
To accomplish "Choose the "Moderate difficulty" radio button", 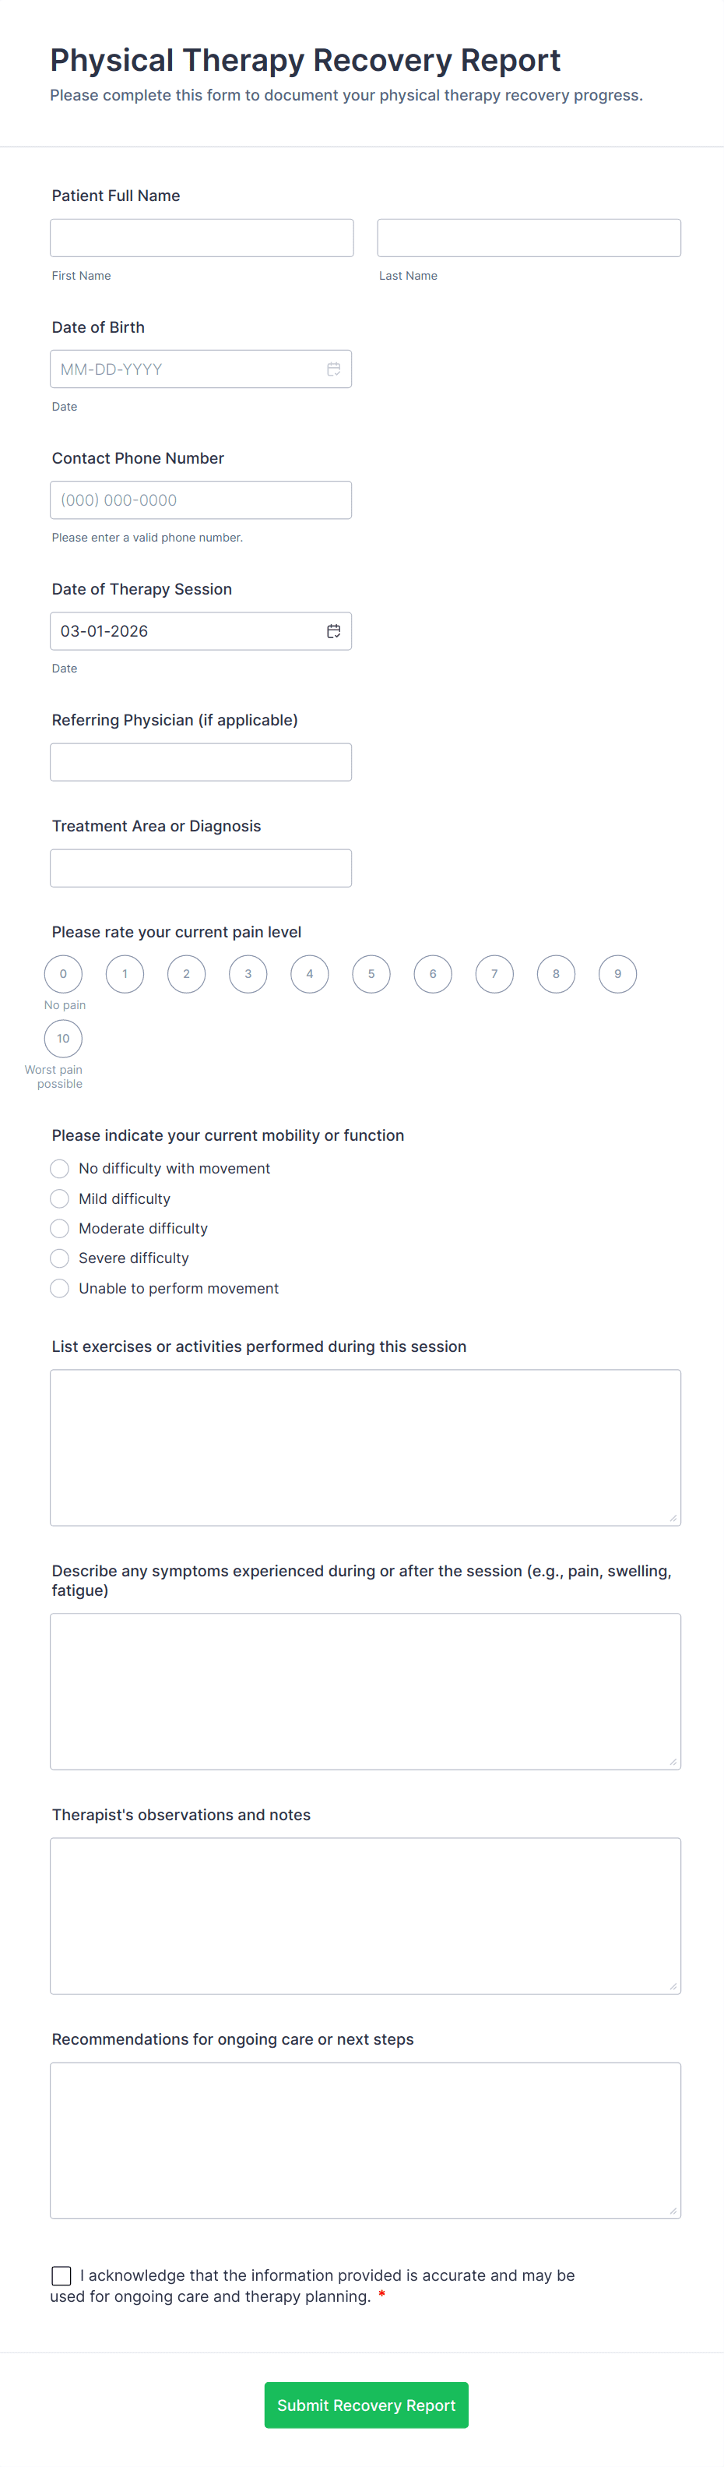I will (x=59, y=1228).
